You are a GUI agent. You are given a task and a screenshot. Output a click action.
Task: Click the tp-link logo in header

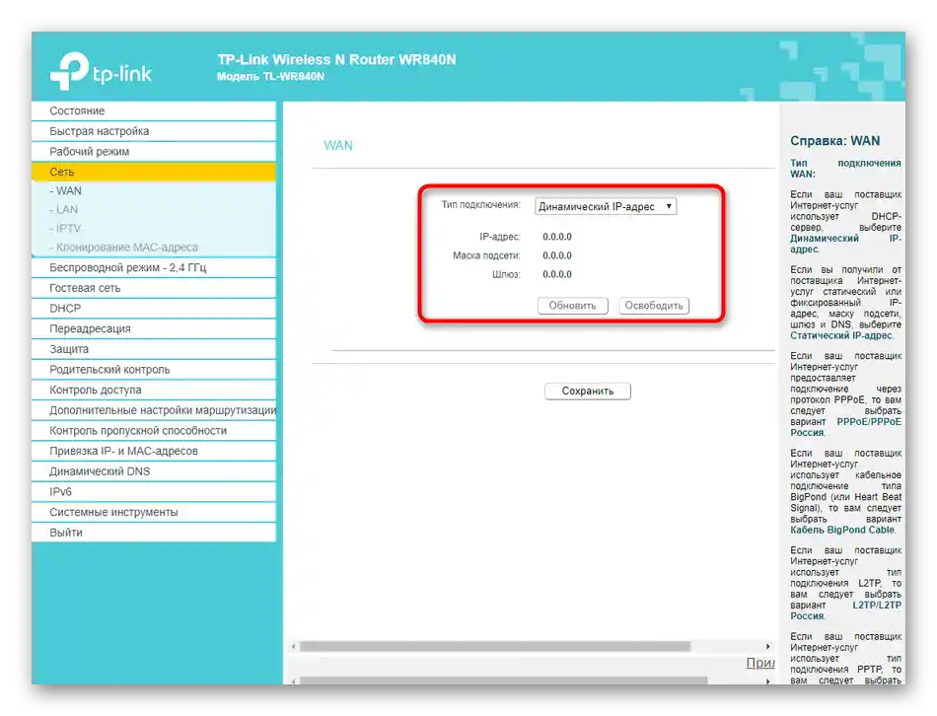pyautogui.click(x=101, y=71)
